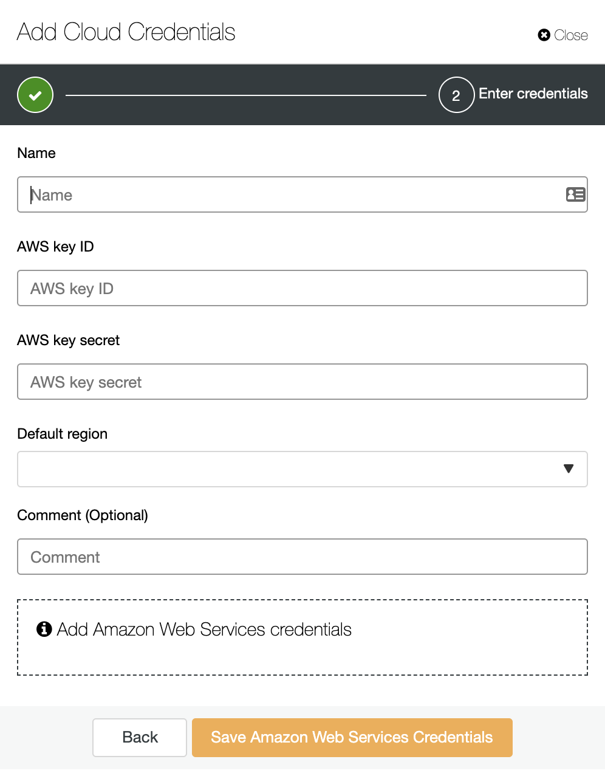The image size is (605, 779).
Task: Click the progress line between wizard steps
Action: click(x=246, y=95)
